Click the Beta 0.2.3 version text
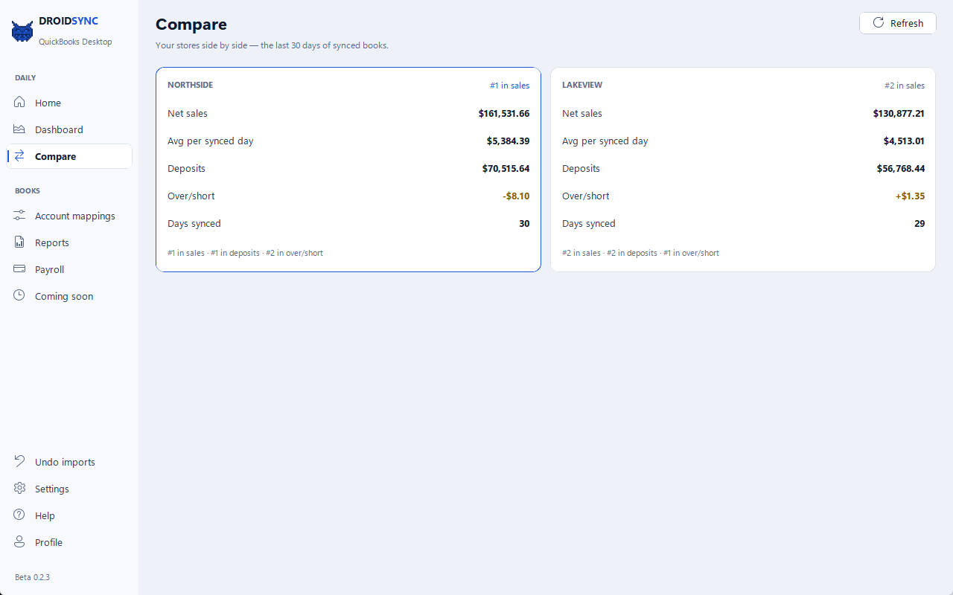The height and width of the screenshot is (595, 953). (32, 577)
